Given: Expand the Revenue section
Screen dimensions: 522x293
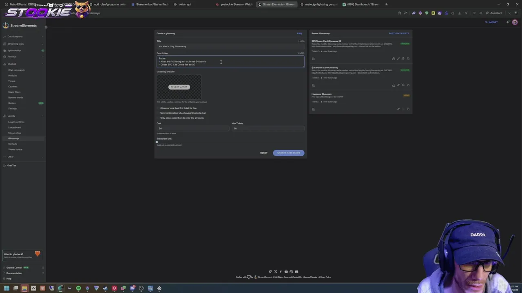Looking at the screenshot, I should (23, 57).
